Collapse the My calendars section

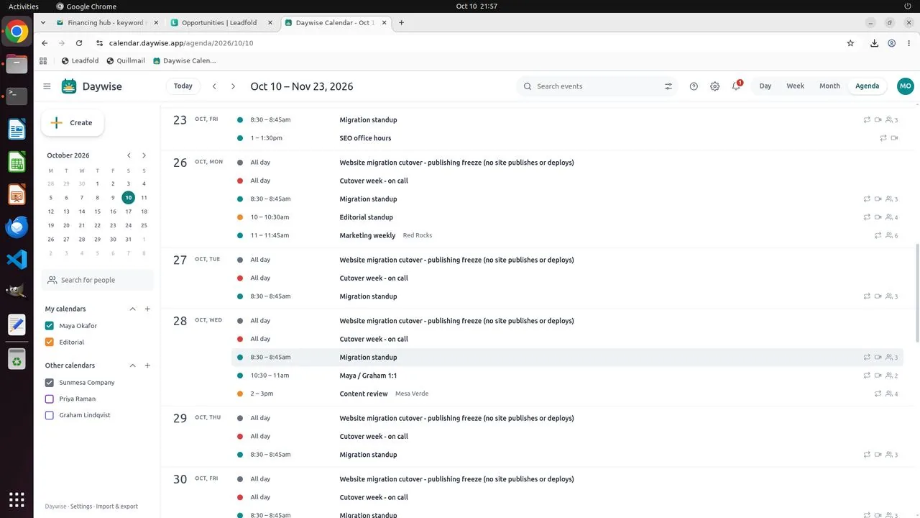[x=132, y=309]
